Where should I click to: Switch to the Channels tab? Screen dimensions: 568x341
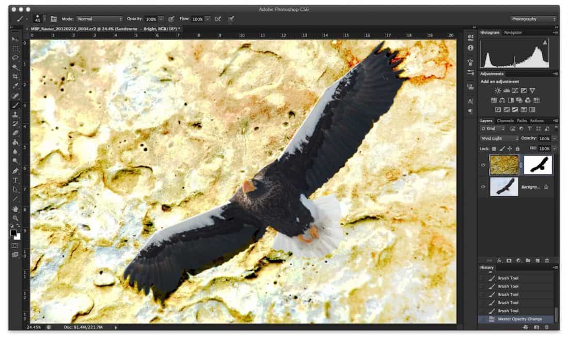point(506,121)
